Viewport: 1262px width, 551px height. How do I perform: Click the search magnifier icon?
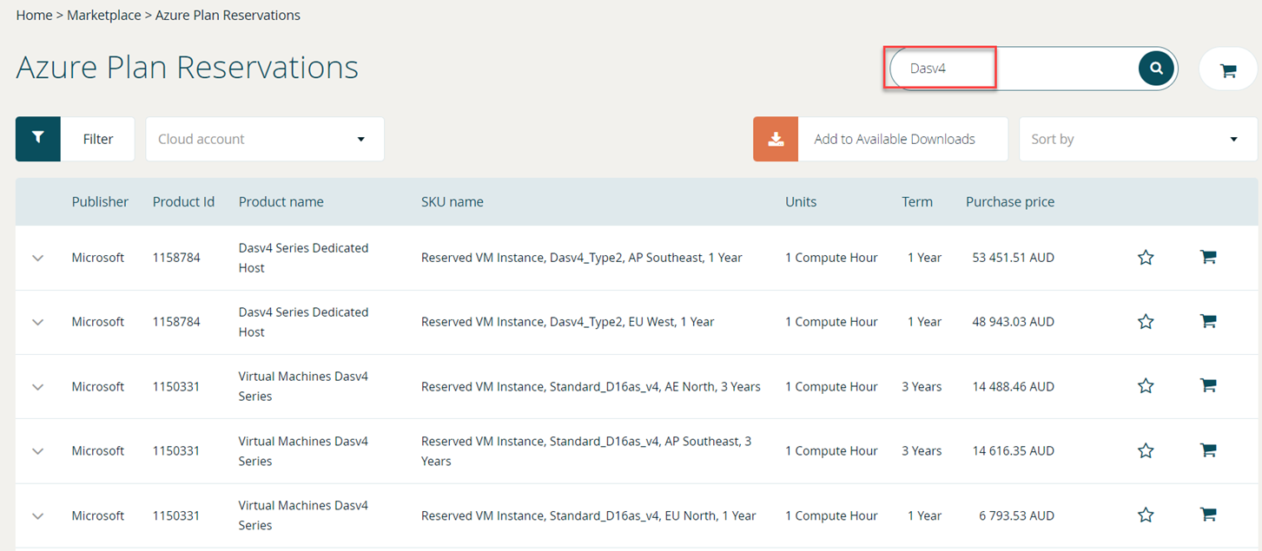click(1155, 68)
